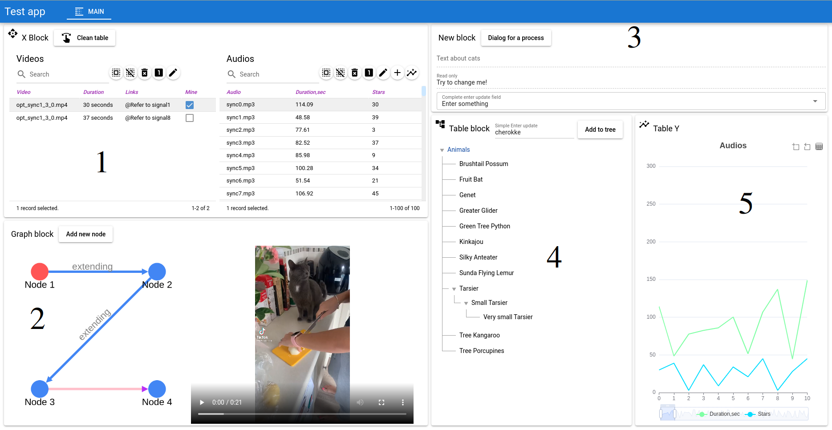
Task: Click the Clean table button
Action: 85,38
